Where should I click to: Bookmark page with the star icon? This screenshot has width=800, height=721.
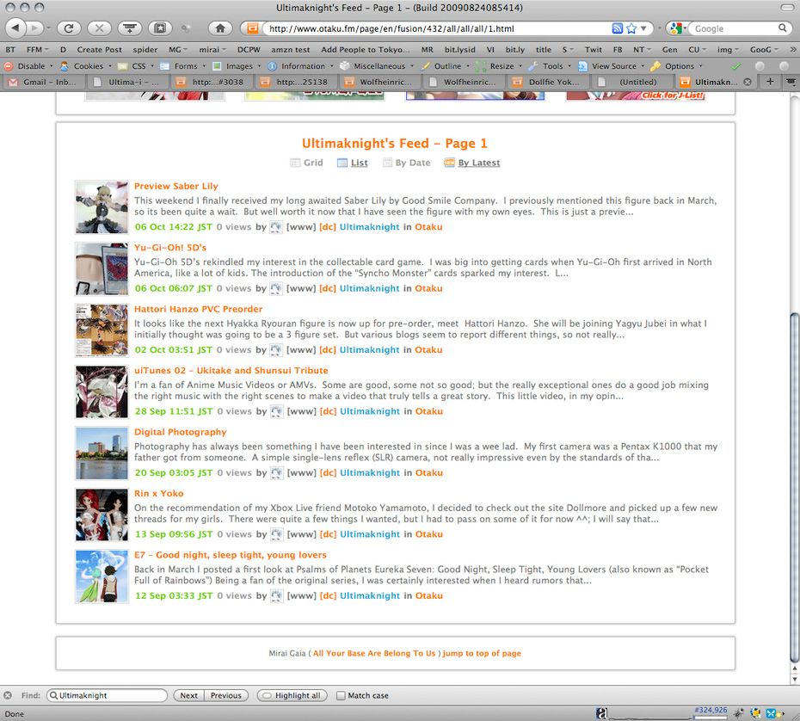[631, 28]
